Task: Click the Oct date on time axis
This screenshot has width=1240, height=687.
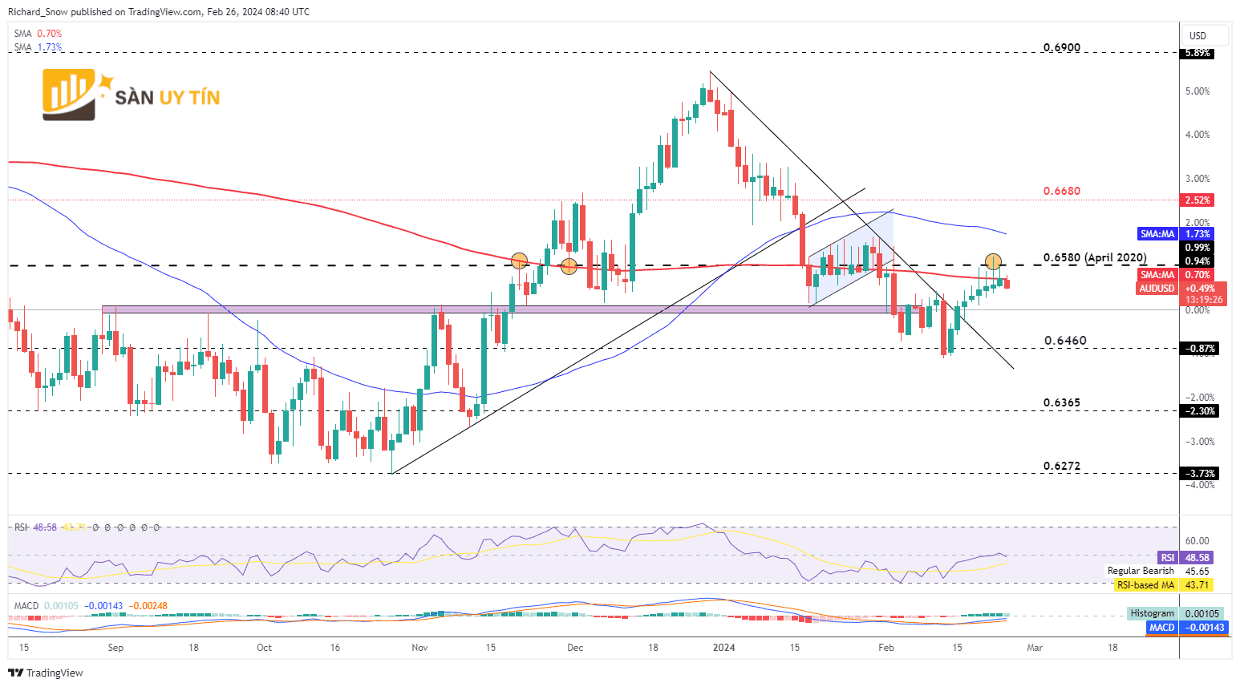Action: (264, 648)
